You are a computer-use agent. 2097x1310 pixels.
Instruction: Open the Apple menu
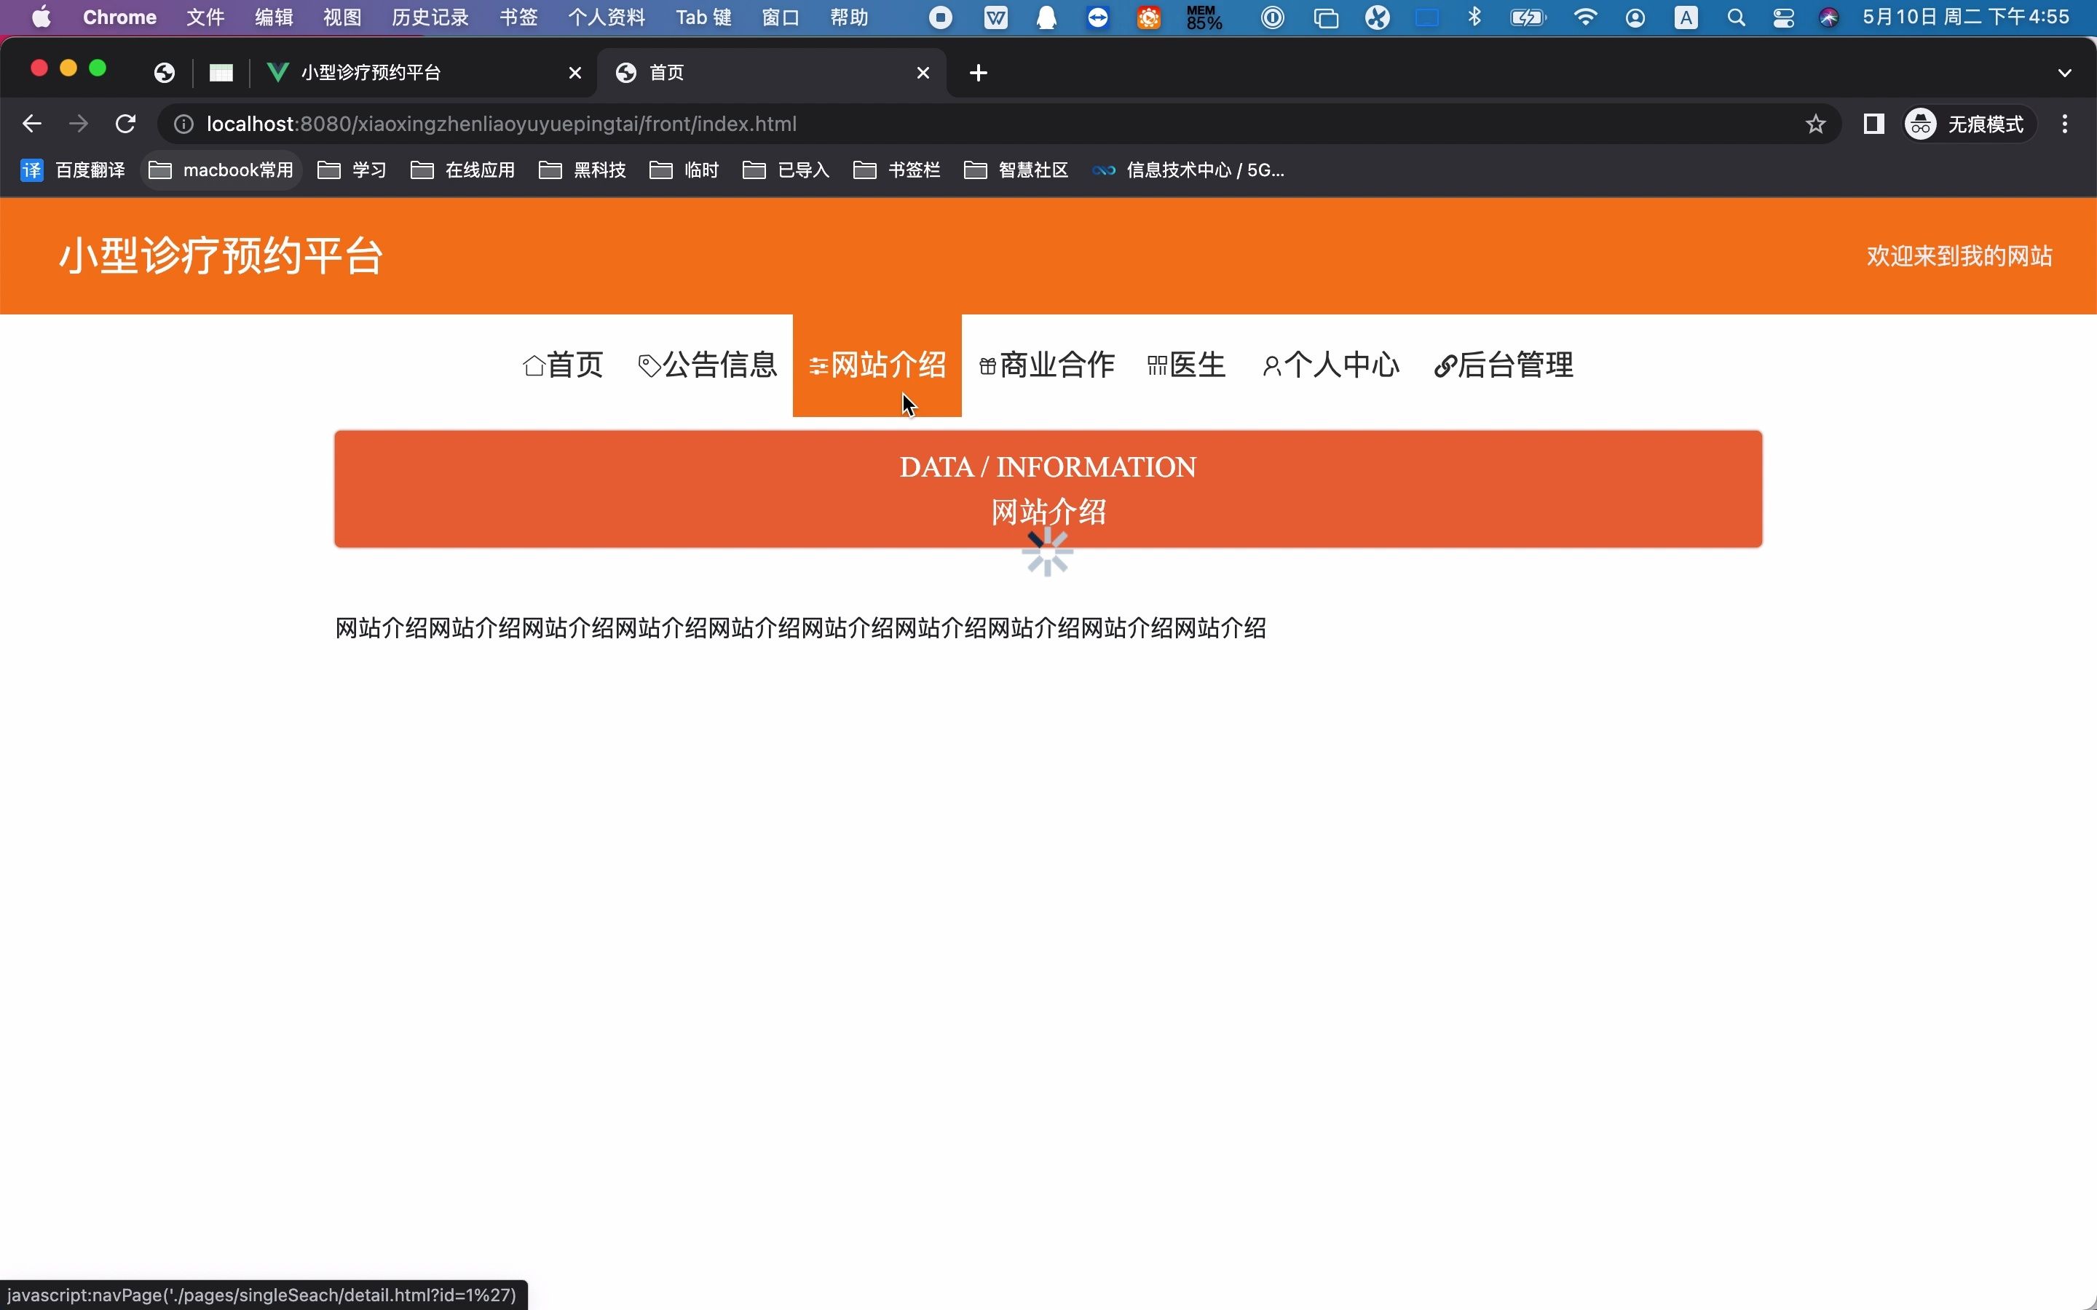(x=41, y=17)
